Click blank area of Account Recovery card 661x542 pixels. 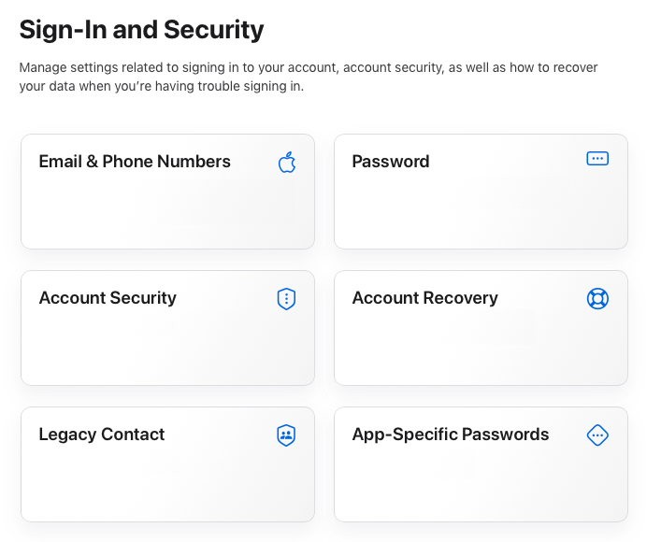click(480, 349)
